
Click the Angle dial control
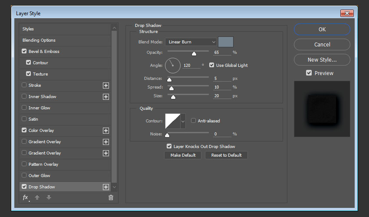(172, 66)
